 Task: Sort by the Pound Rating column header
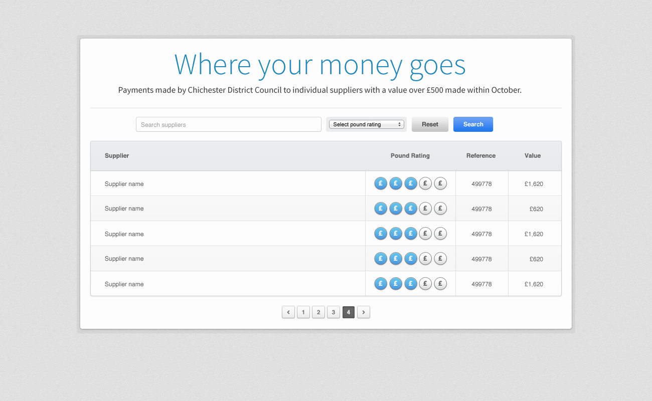click(410, 156)
